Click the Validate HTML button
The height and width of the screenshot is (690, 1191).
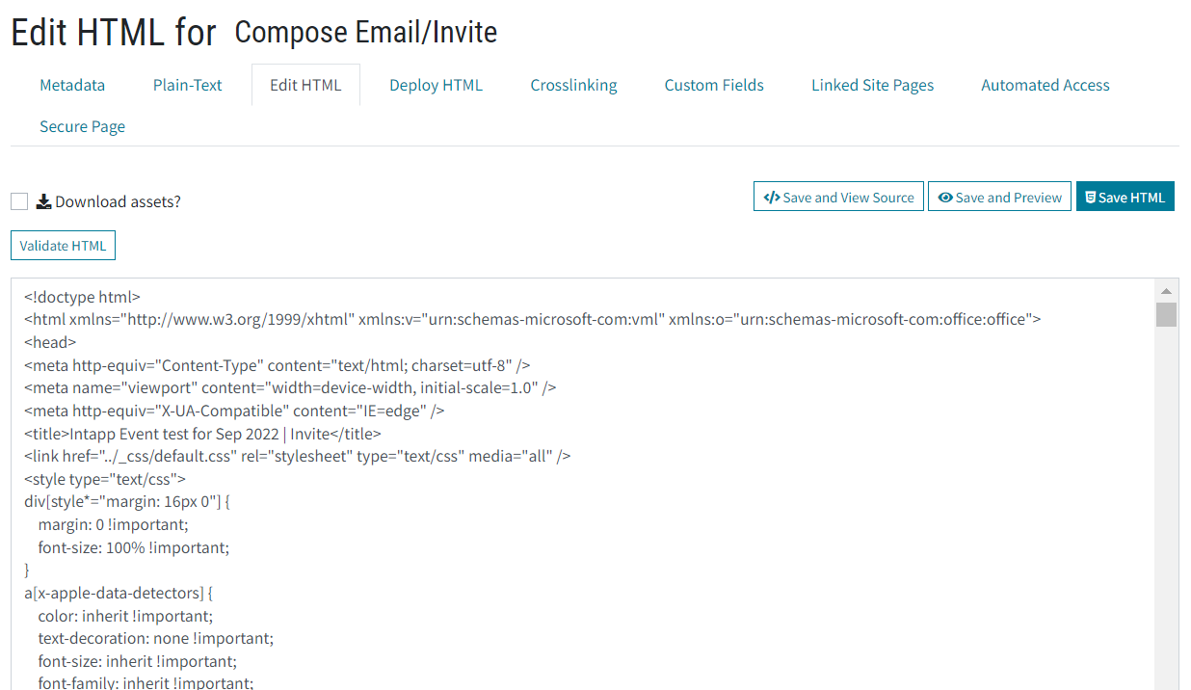pyautogui.click(x=63, y=246)
